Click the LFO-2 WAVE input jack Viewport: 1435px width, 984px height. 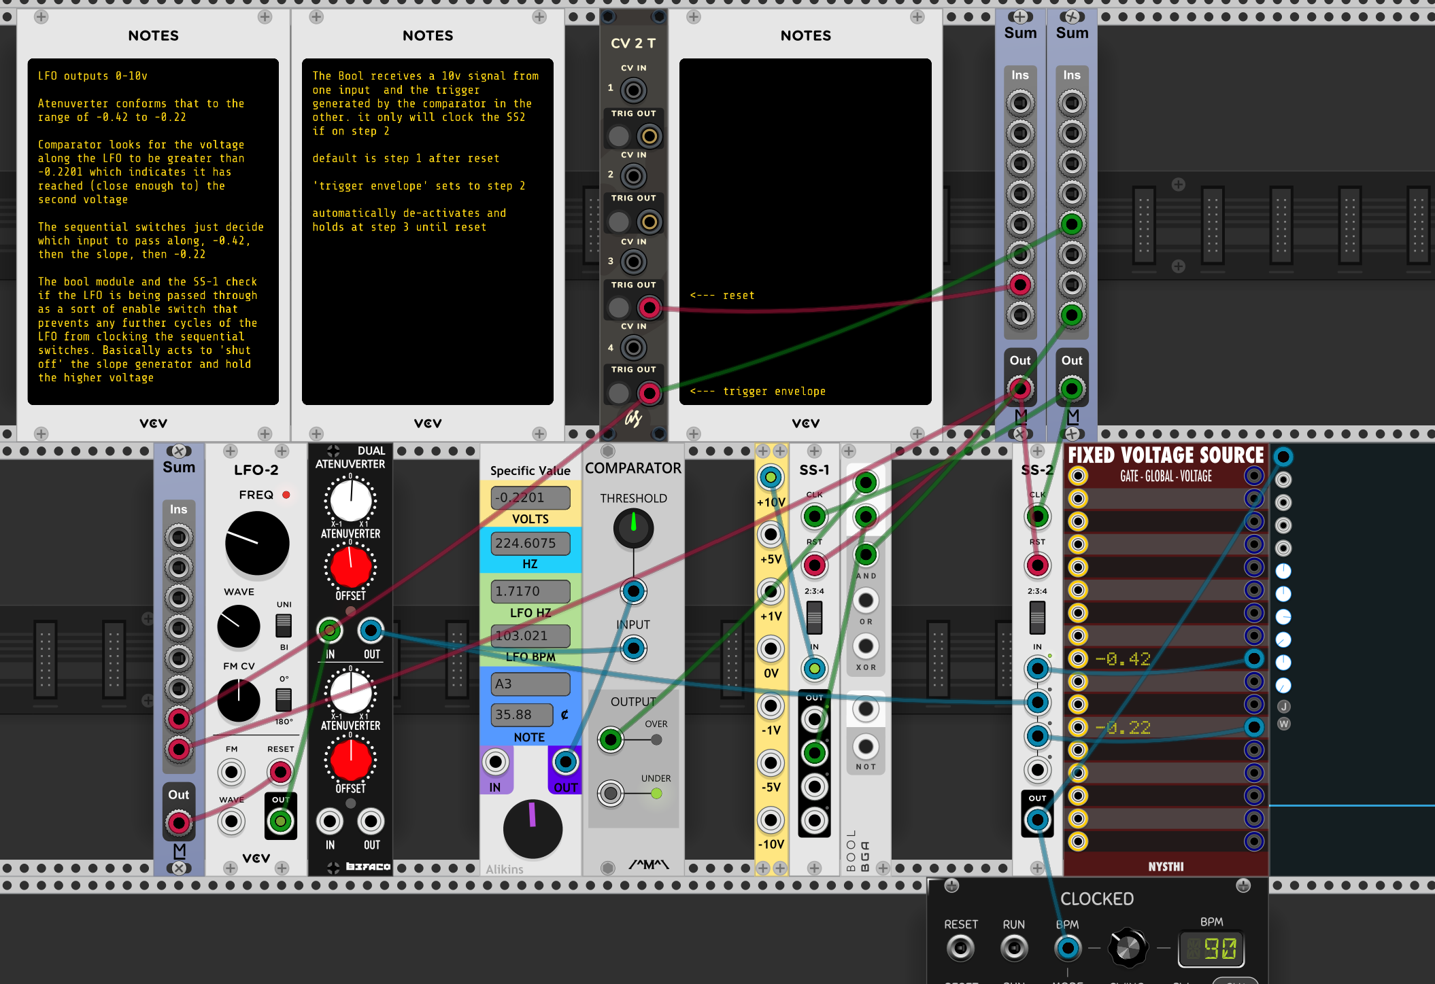click(231, 822)
